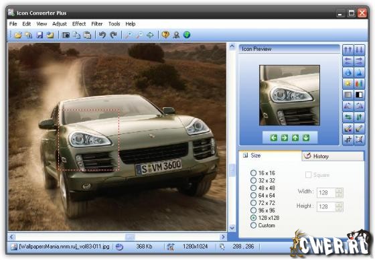Toggle the Square checkbox

tap(308, 175)
